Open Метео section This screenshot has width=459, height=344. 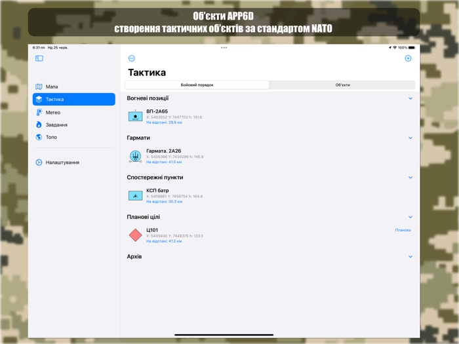pyautogui.click(x=73, y=112)
